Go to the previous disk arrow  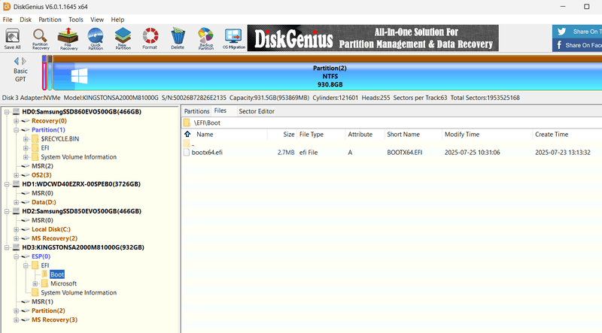[x=16, y=61]
